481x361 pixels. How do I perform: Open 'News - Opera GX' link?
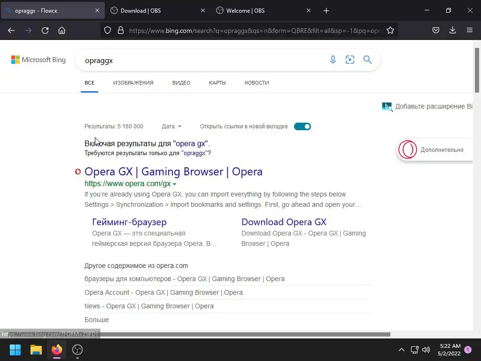(149, 306)
